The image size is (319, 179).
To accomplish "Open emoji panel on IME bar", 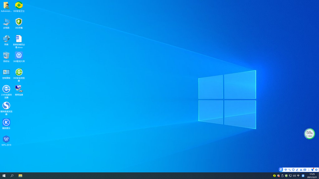I will point(293,170).
